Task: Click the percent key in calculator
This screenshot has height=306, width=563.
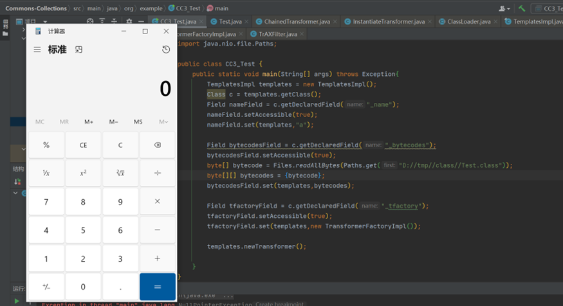Action: 46,145
